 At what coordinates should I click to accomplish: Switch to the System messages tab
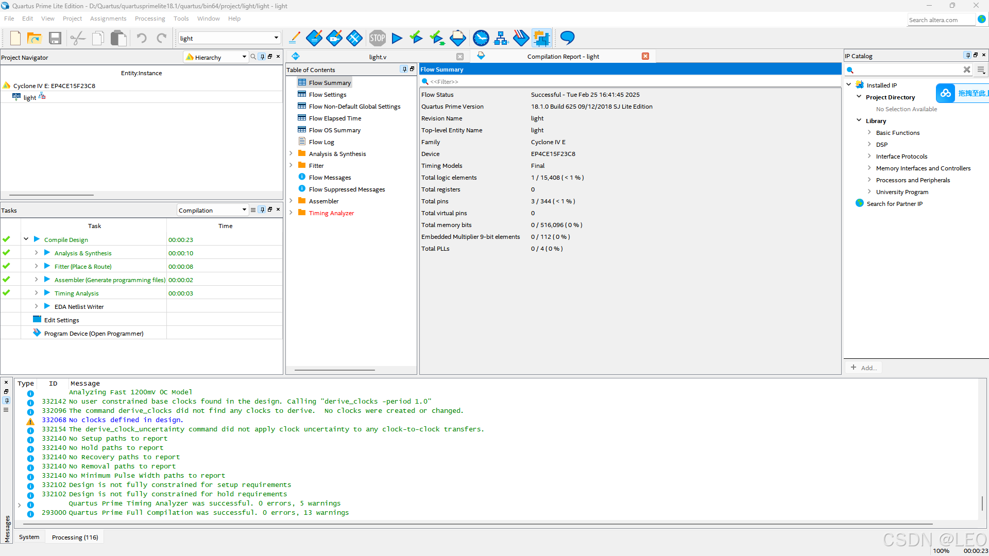[x=29, y=537]
